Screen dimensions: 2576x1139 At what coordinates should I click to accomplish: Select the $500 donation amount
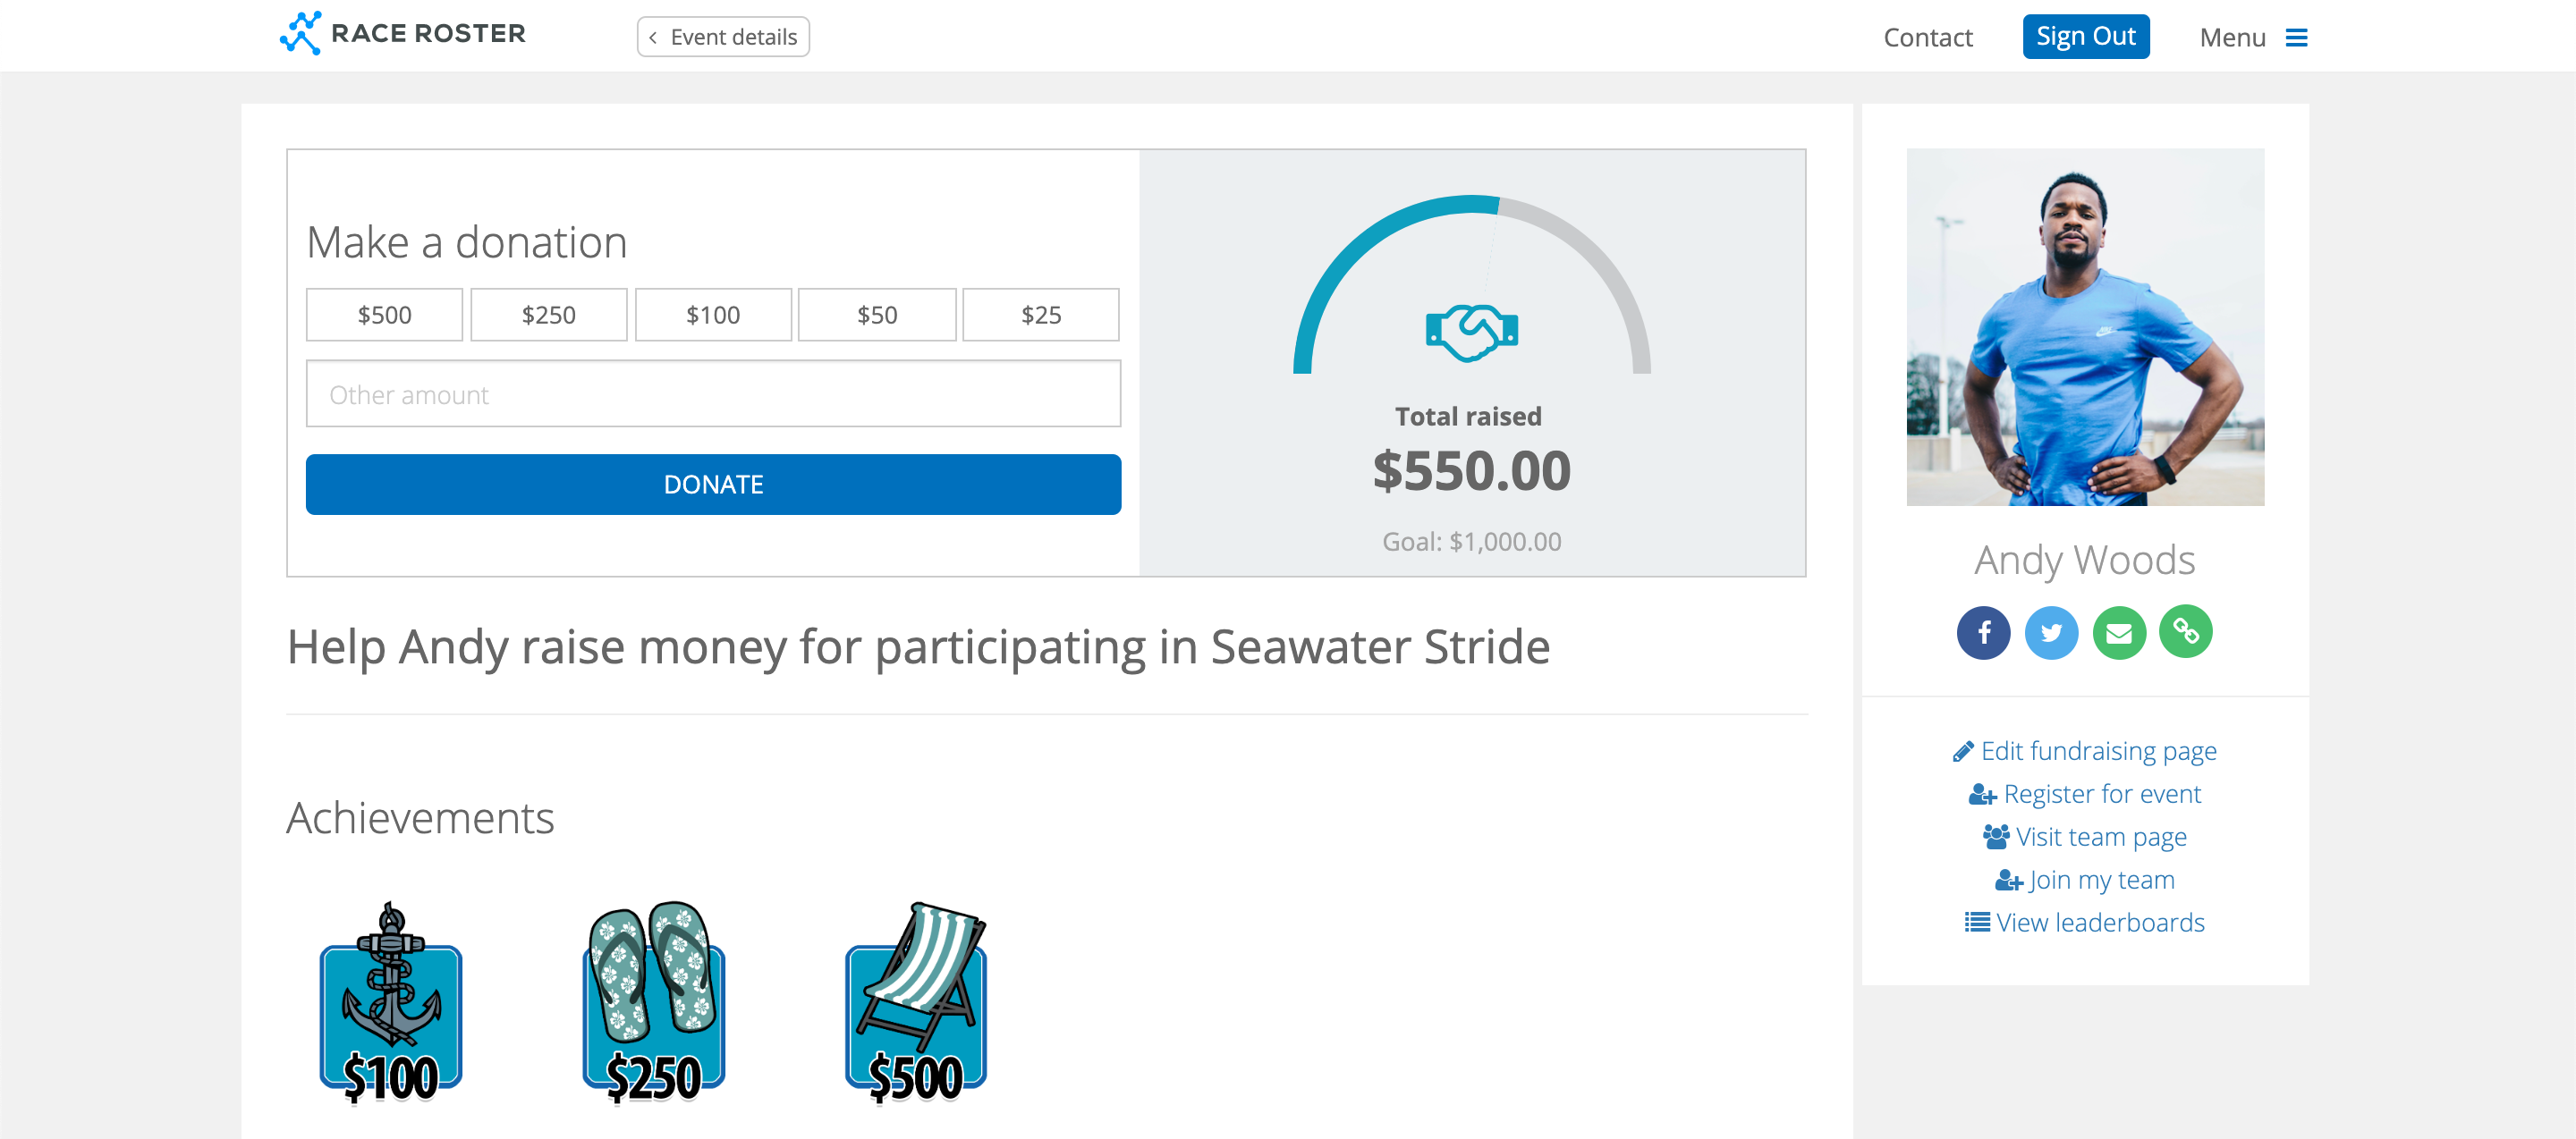[384, 315]
